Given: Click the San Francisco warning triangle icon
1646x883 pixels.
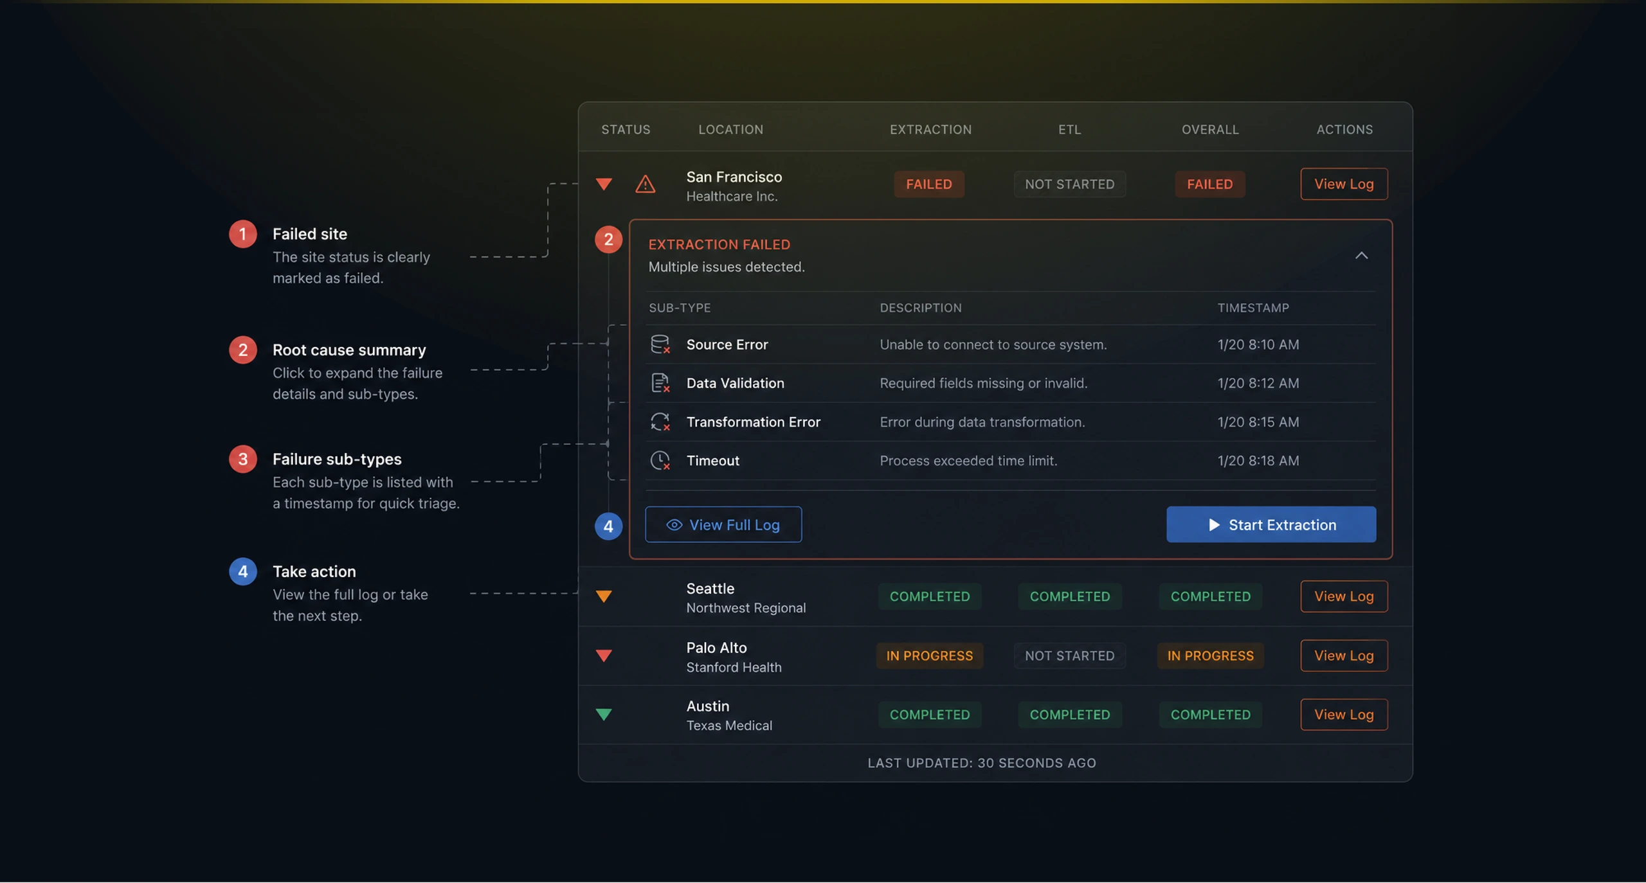Looking at the screenshot, I should [x=645, y=184].
